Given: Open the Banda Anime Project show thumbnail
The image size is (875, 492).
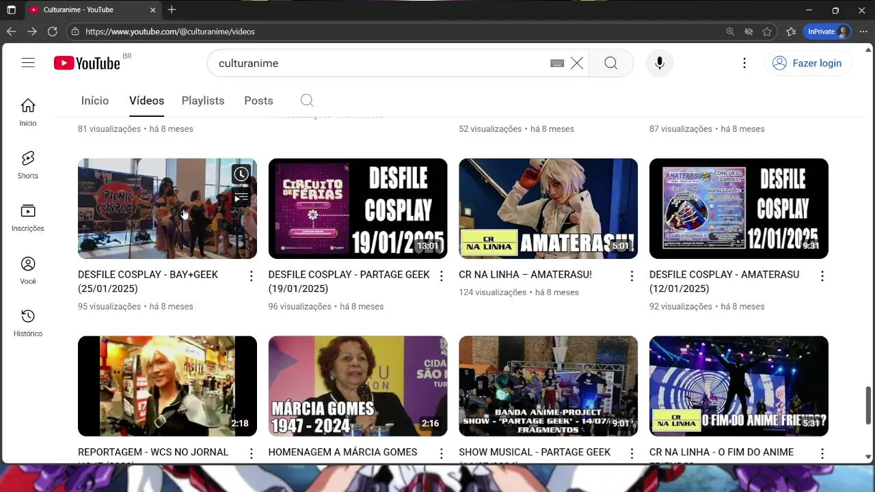Looking at the screenshot, I should click(x=548, y=386).
